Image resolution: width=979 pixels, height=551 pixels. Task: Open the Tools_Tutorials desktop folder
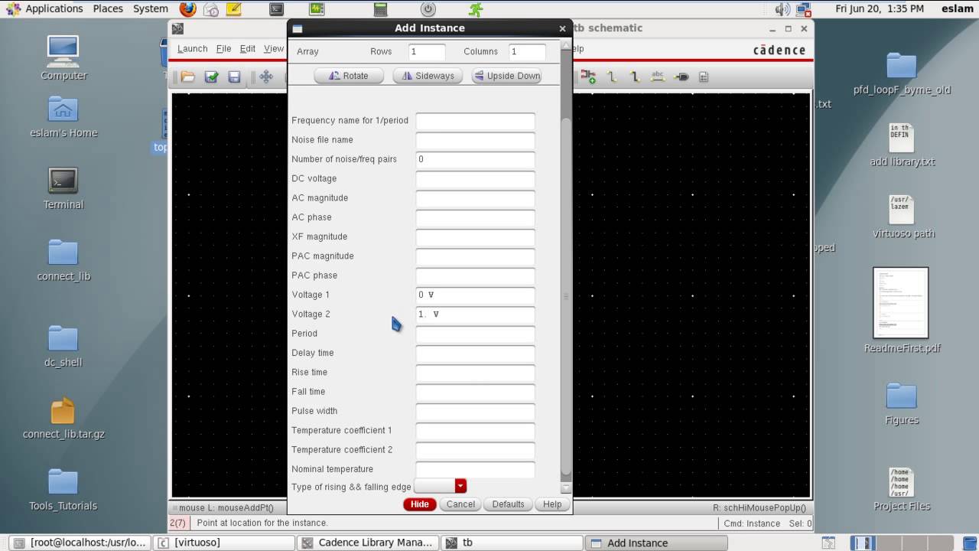pyautogui.click(x=63, y=490)
